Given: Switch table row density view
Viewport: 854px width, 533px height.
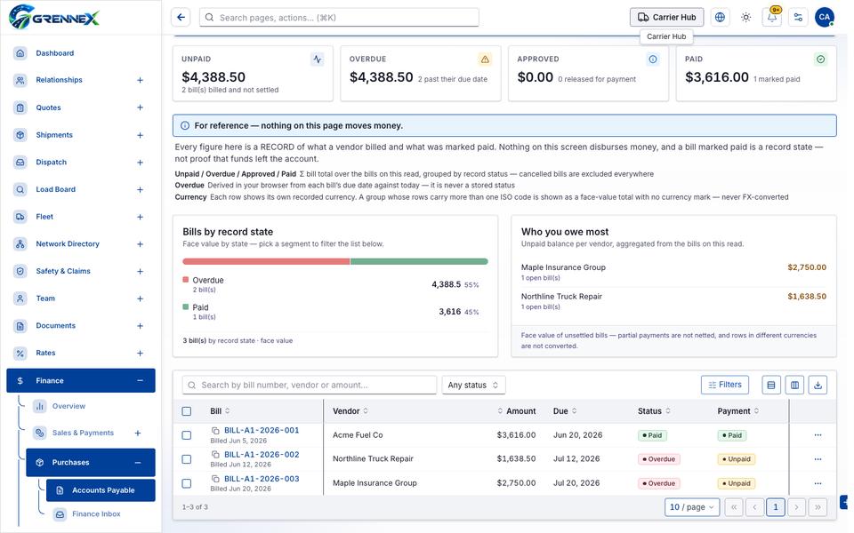Looking at the screenshot, I should pyautogui.click(x=771, y=385).
